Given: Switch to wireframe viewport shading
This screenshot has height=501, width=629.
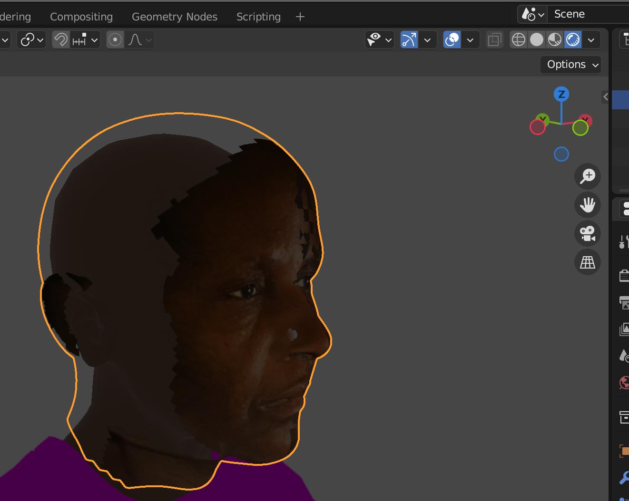Looking at the screenshot, I should 519,40.
